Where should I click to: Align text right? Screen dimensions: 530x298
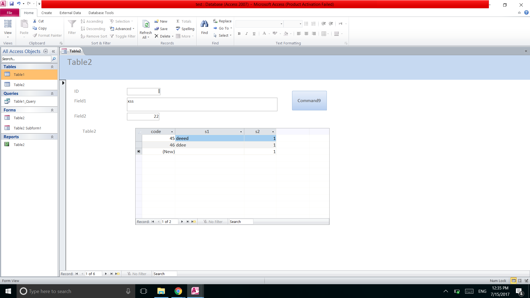tap(314, 34)
